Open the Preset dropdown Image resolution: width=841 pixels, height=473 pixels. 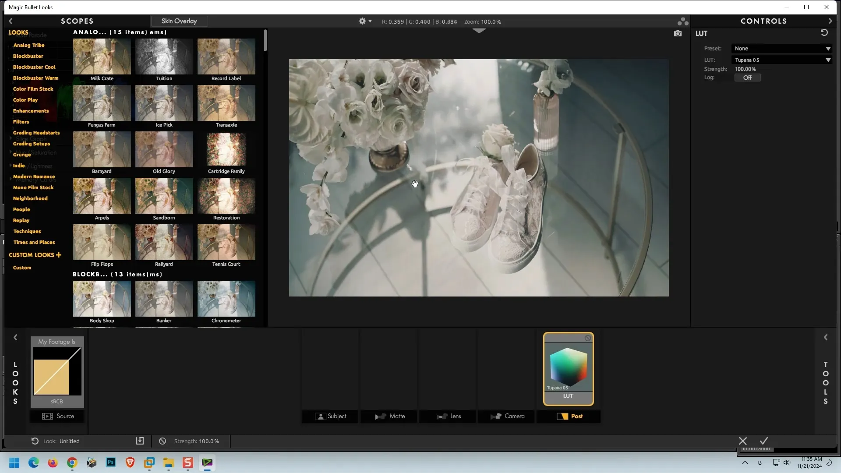click(781, 49)
